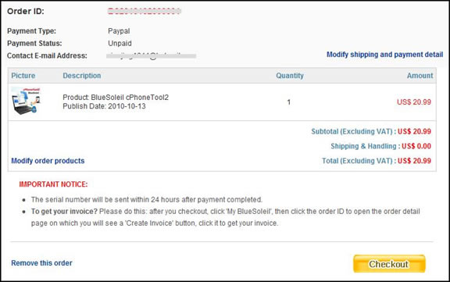Open Modify shipping and payment detail link
450x282 pixels.
click(x=384, y=55)
